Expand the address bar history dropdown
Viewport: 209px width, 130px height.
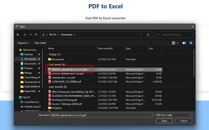tap(141, 35)
